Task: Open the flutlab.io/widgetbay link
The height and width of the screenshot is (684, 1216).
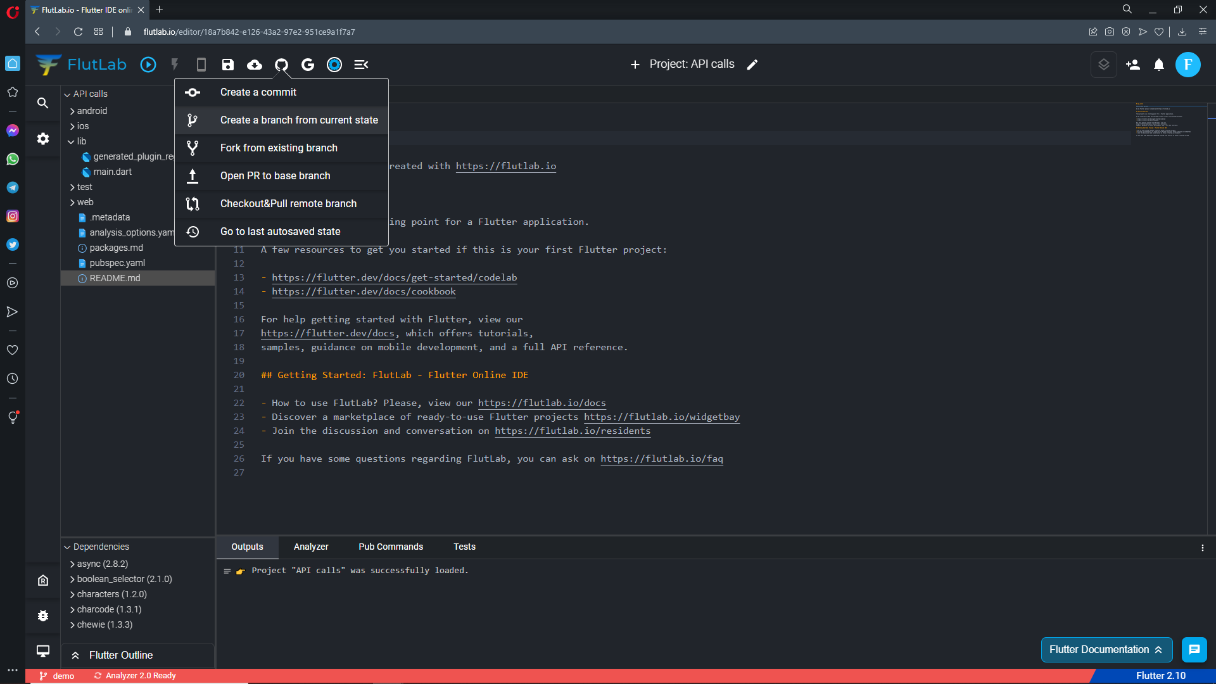Action: tap(662, 417)
